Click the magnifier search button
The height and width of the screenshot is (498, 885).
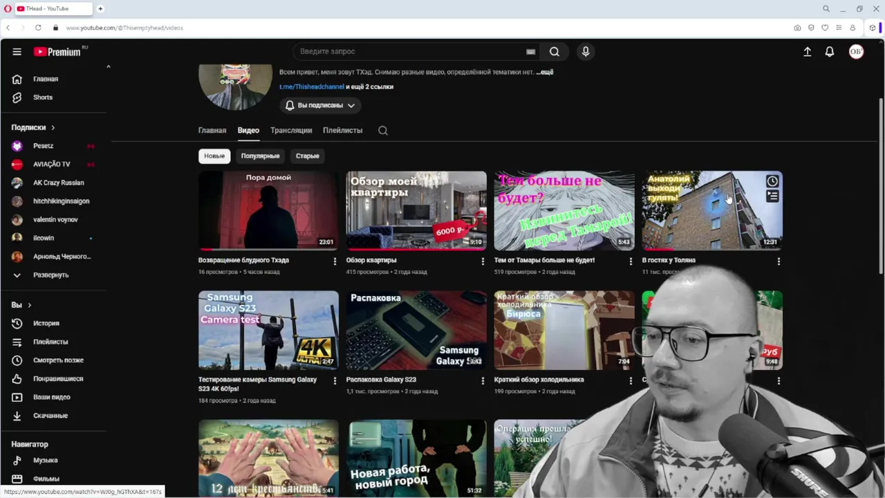pos(554,52)
